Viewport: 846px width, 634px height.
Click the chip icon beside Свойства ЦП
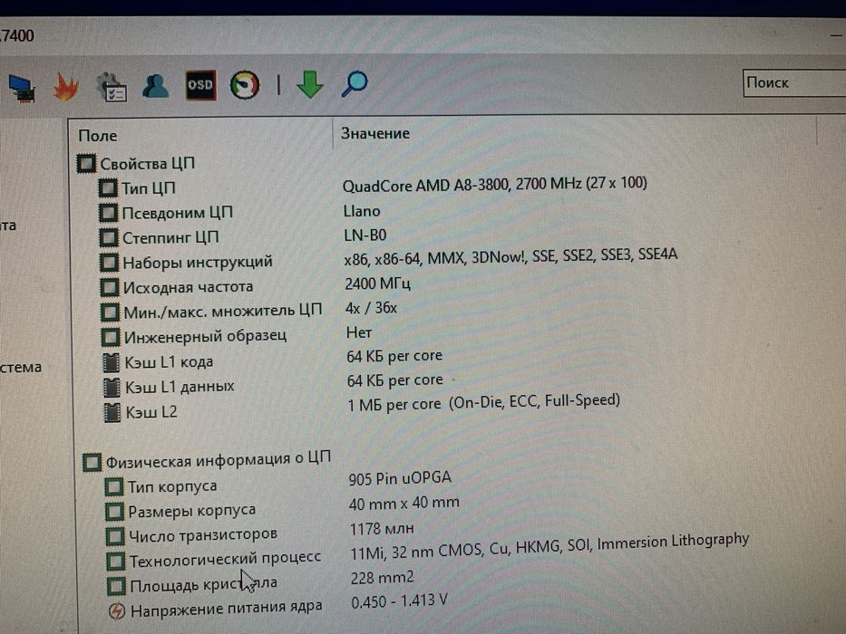tap(86, 163)
